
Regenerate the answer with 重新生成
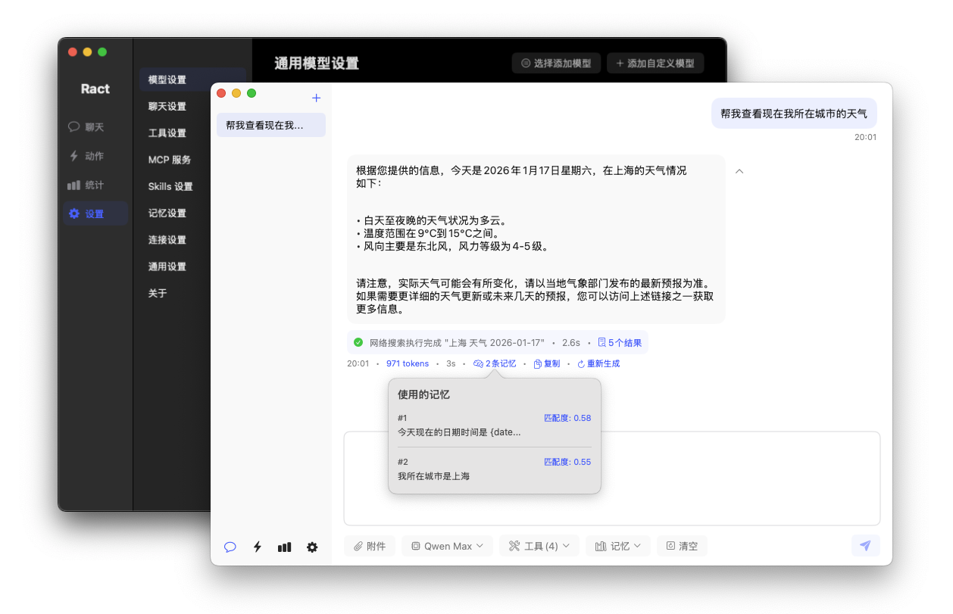point(598,364)
